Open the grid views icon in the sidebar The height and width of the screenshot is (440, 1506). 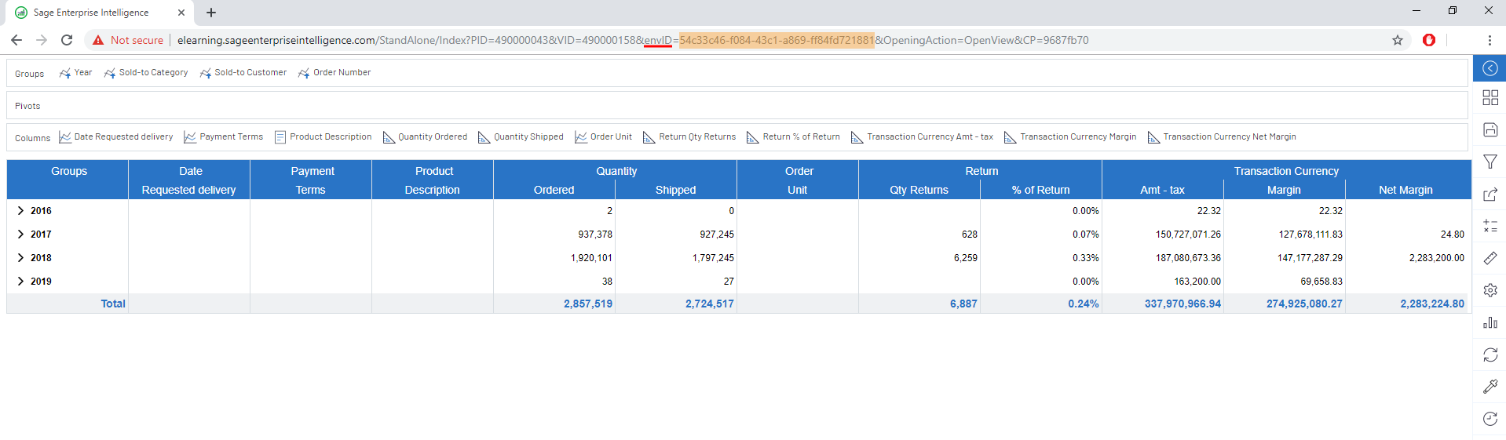point(1490,98)
